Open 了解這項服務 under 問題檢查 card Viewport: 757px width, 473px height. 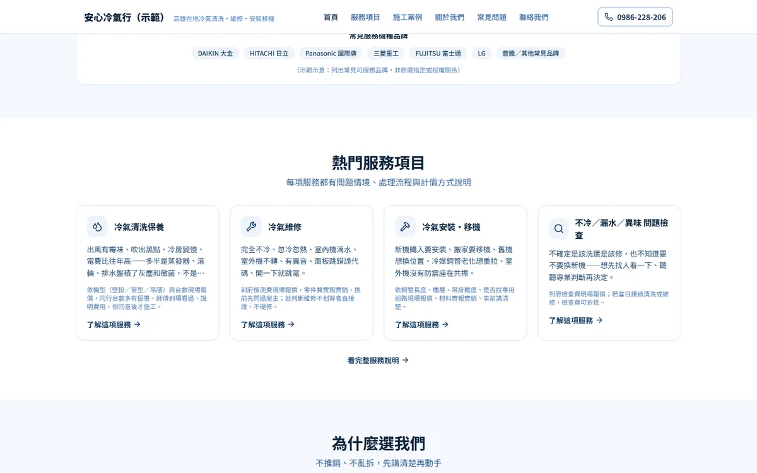576,320
